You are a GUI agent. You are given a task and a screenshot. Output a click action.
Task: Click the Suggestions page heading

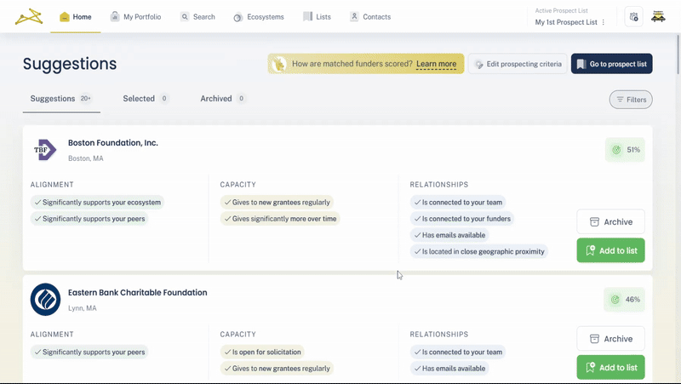click(x=70, y=64)
